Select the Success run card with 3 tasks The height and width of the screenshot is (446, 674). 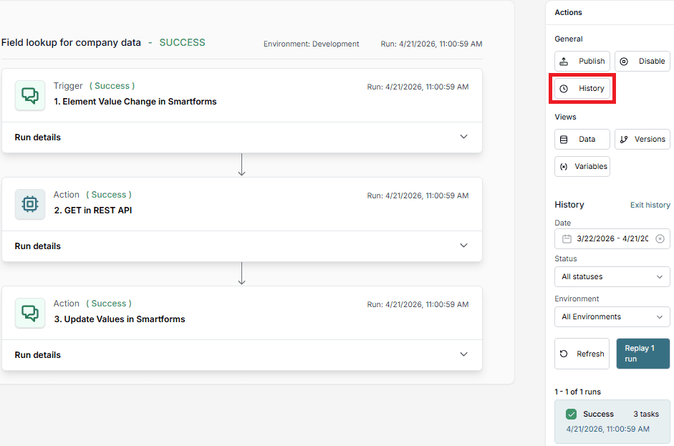(612, 422)
